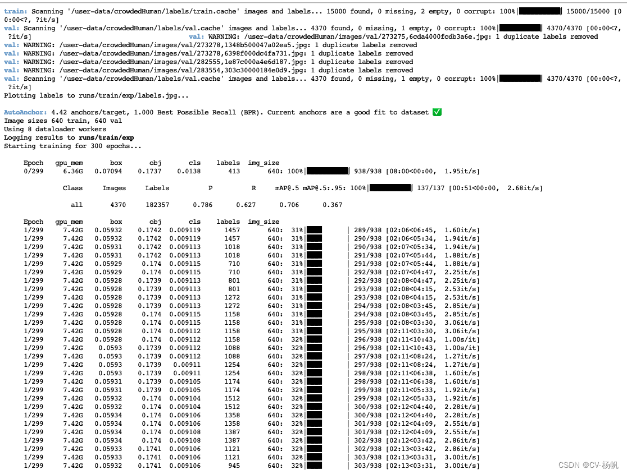Viewport: 627px width, 474px height.
Task: Click the Epoch 0/299 progress bar at 938/938
Action: click(x=328, y=171)
